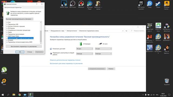Launch Grand Theft Auto V shortcut

coord(149,27)
